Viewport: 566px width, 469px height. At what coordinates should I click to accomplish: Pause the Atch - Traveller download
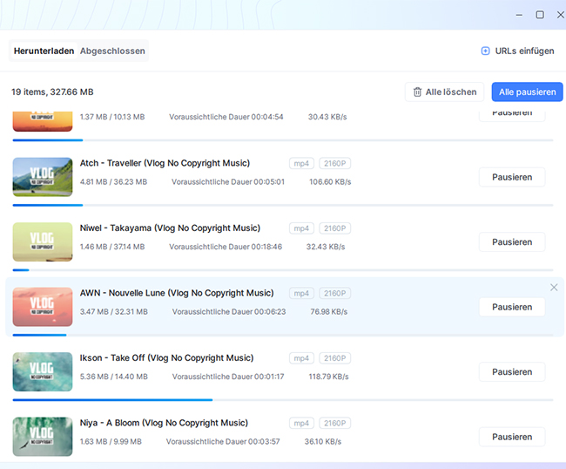(511, 177)
